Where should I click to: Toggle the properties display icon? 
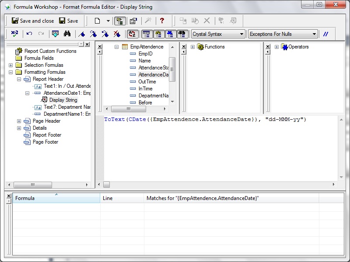click(133, 21)
